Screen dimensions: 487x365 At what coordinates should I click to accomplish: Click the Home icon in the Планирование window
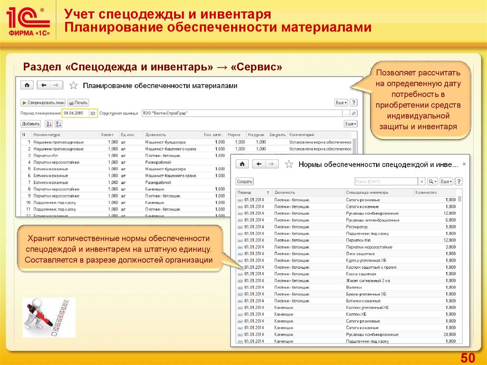[27, 85]
